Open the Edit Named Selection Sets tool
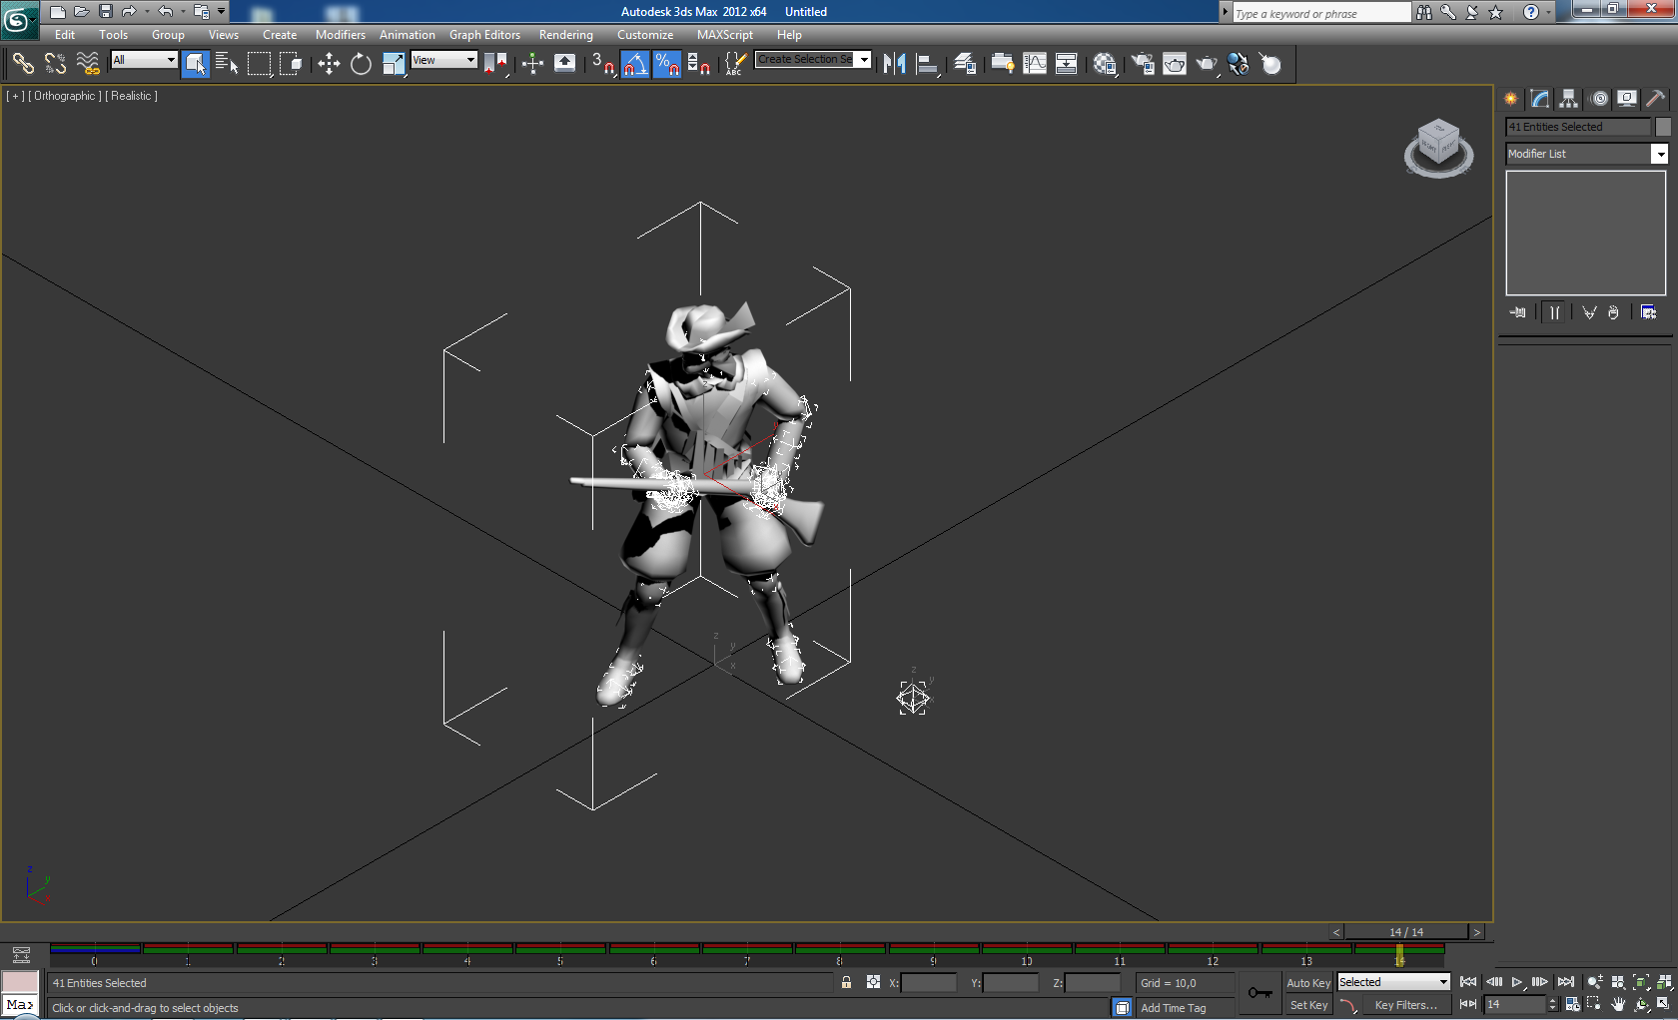The width and height of the screenshot is (1678, 1020). [x=734, y=64]
